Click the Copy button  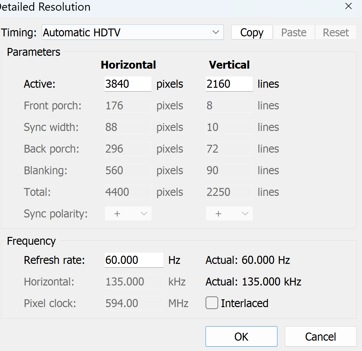pos(252,32)
